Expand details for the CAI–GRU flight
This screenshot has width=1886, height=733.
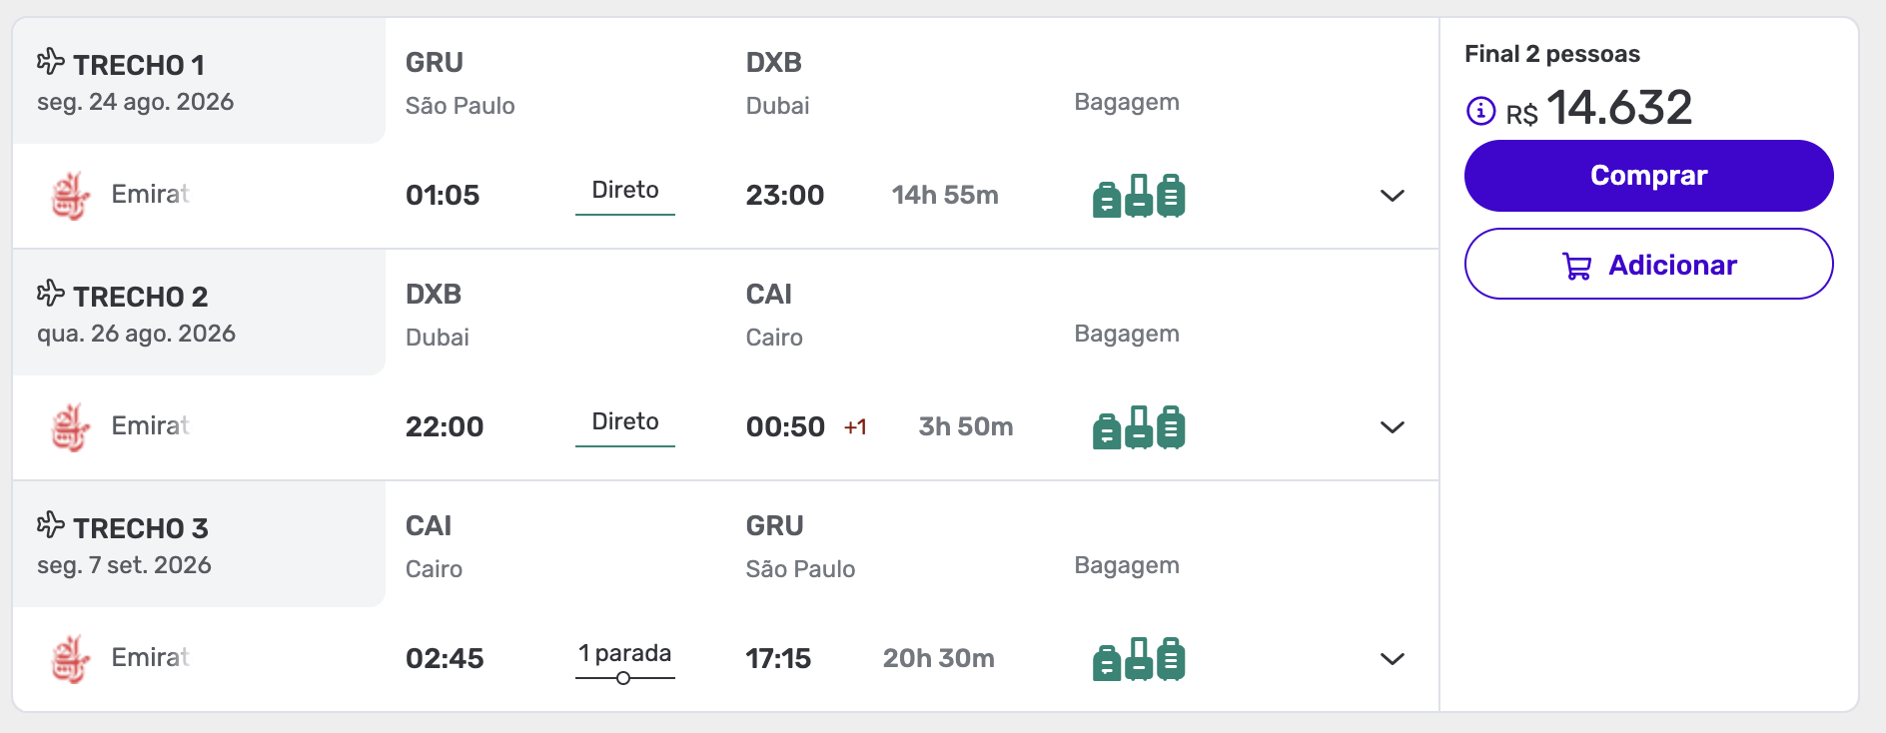click(x=1392, y=659)
